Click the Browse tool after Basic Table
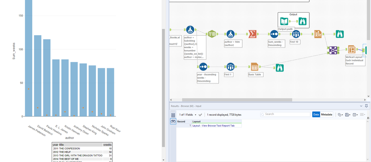Image resolution: width=371 pixels, height=162 pixels. pyautogui.click(x=280, y=68)
